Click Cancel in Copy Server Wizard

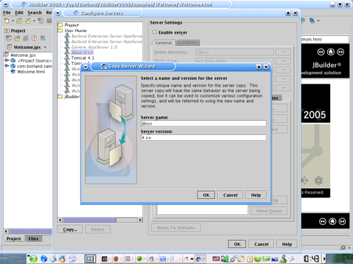pos(230,195)
